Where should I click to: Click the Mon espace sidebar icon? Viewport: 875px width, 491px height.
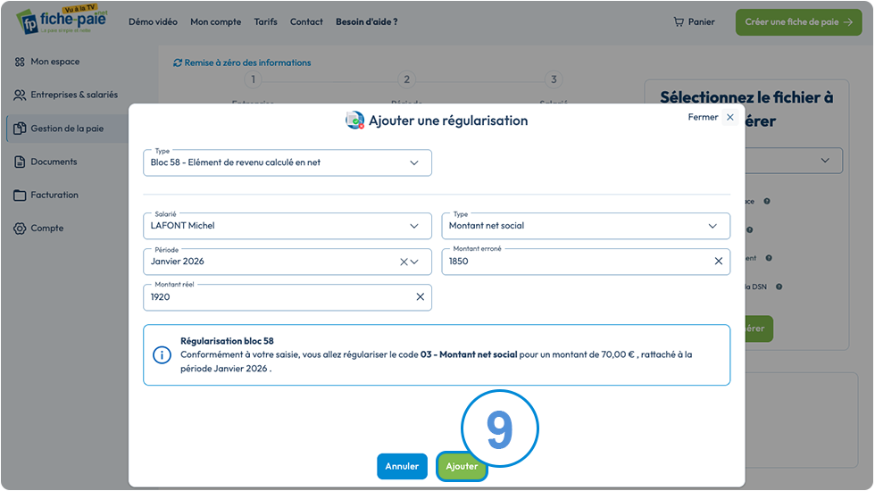[x=20, y=62]
